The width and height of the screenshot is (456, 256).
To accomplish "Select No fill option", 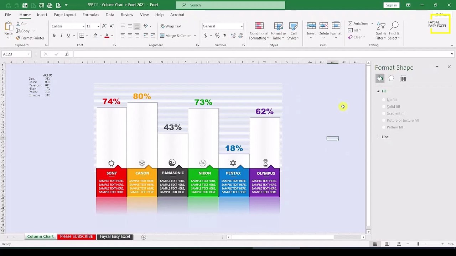I will (x=389, y=100).
